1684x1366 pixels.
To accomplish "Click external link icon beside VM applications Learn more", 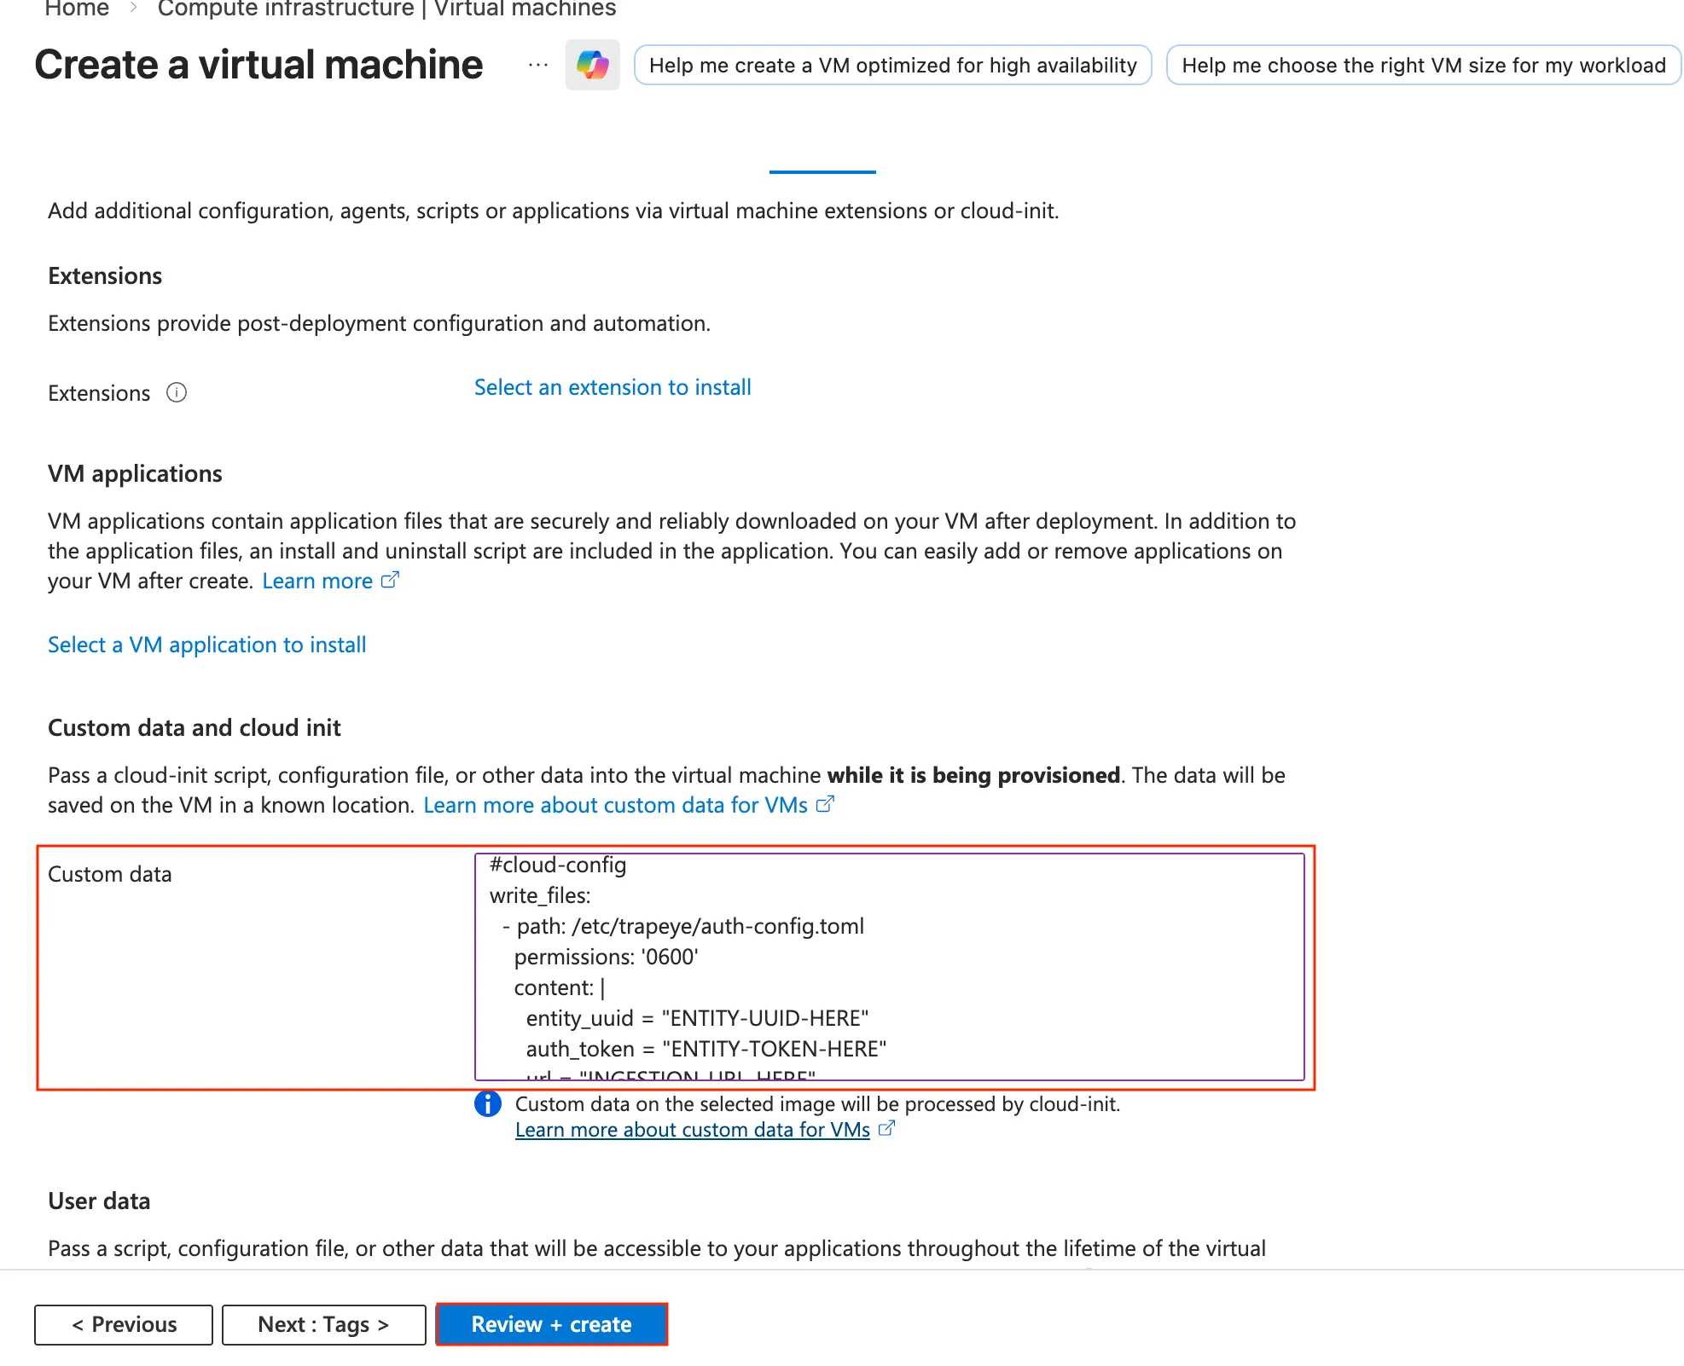I will coord(390,581).
